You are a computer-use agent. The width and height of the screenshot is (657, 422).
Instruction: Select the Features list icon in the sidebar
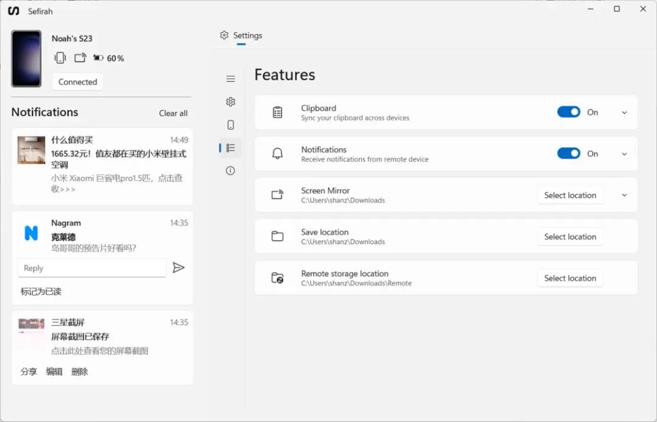(231, 148)
